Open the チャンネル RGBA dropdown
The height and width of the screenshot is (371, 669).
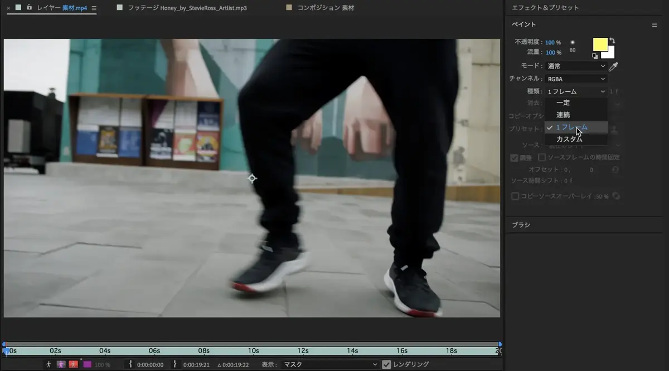pyautogui.click(x=576, y=79)
